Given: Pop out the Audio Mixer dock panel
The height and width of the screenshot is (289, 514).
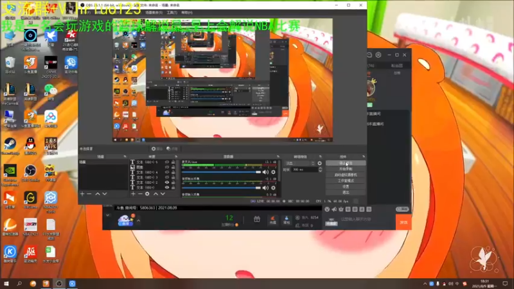Looking at the screenshot, I should tap(278, 157).
